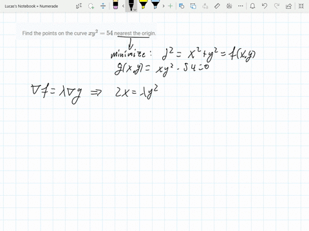The image size is (309, 231).
Task: Click the problem statement text box
Action: [x=86, y=31]
